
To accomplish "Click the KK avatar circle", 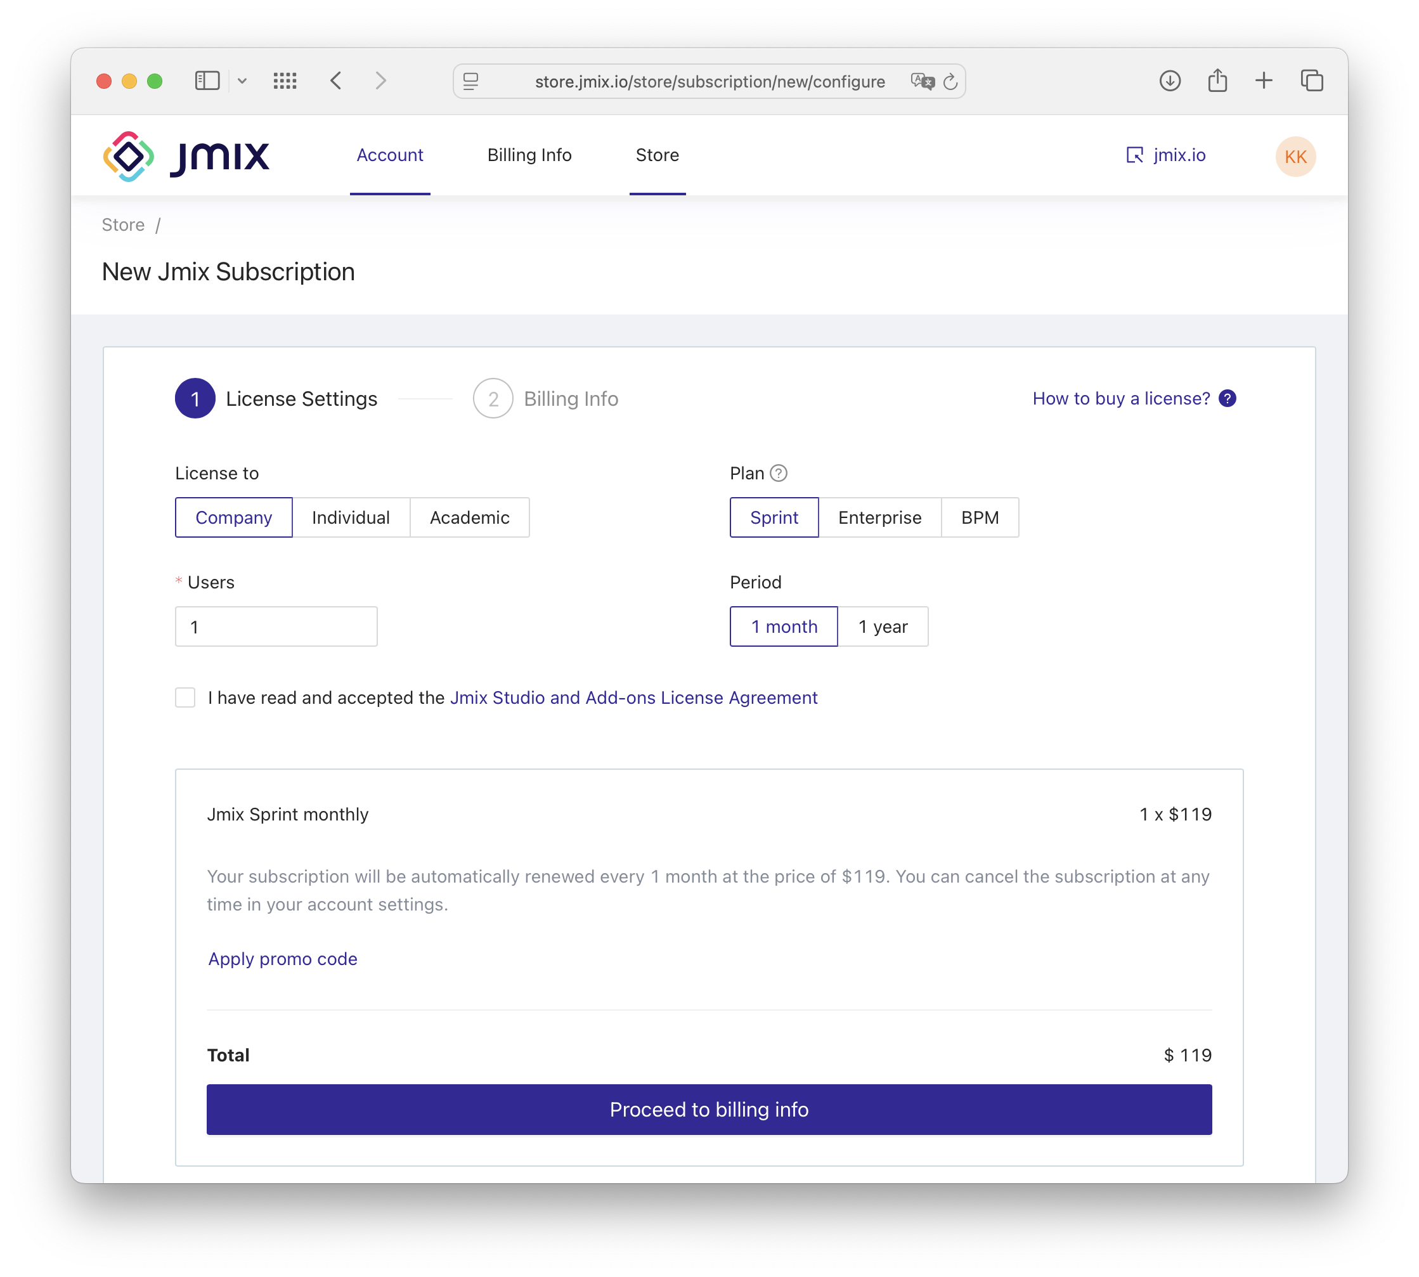I will [x=1295, y=156].
